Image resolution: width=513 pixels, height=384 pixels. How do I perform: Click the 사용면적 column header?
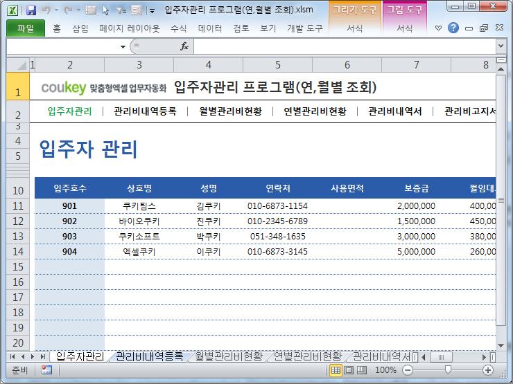[347, 188]
